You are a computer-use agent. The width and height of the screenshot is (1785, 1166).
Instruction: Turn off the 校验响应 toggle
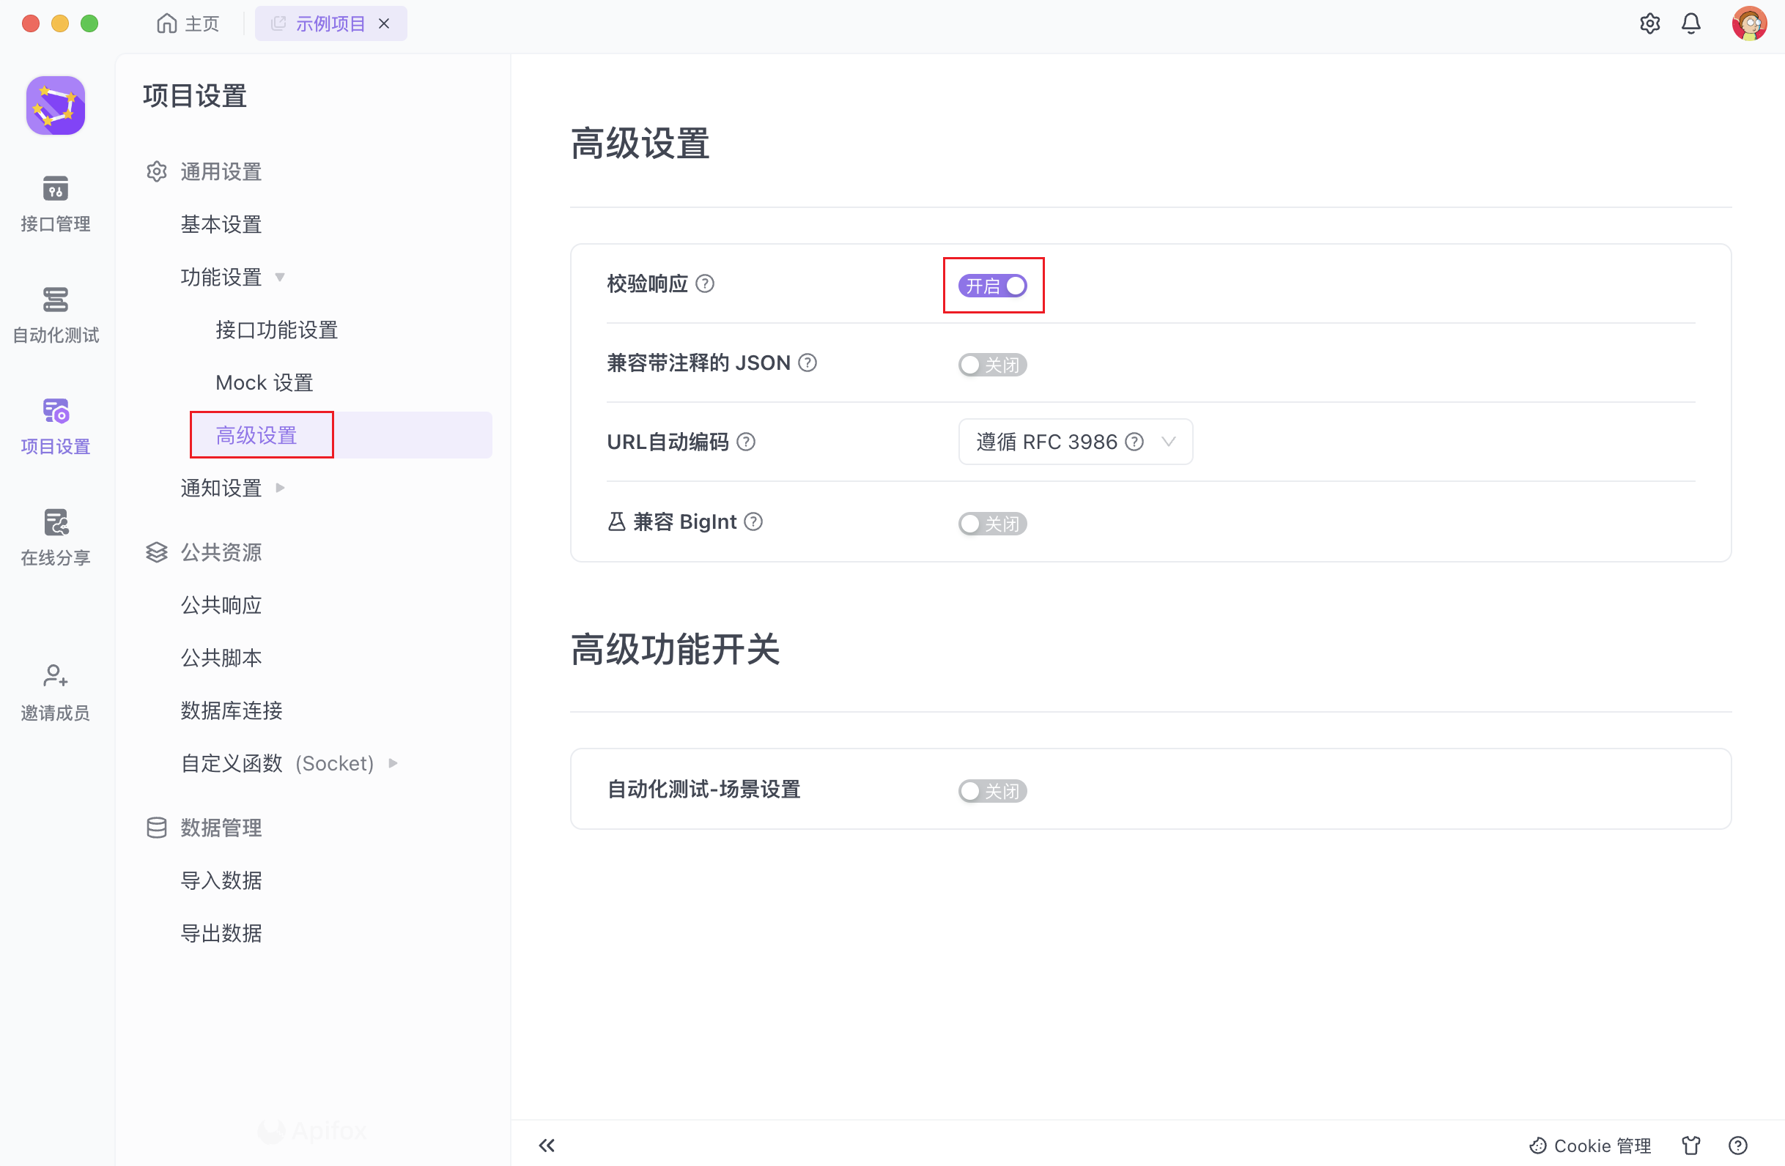(991, 286)
